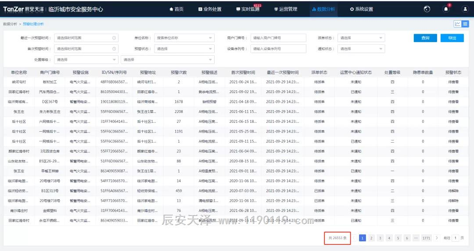Open the notification bell icon
Image resolution: width=474 pixels, height=251 pixels.
(x=446, y=9)
